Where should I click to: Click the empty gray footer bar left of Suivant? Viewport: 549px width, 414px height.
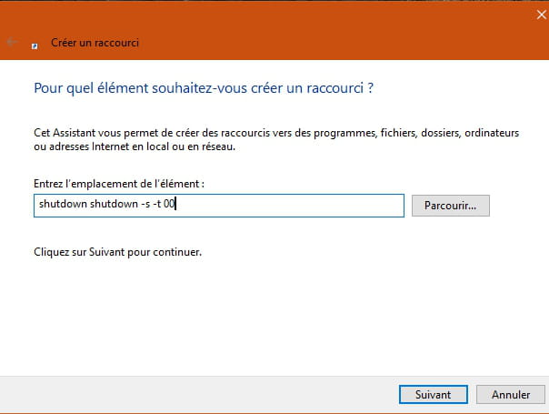(196, 395)
